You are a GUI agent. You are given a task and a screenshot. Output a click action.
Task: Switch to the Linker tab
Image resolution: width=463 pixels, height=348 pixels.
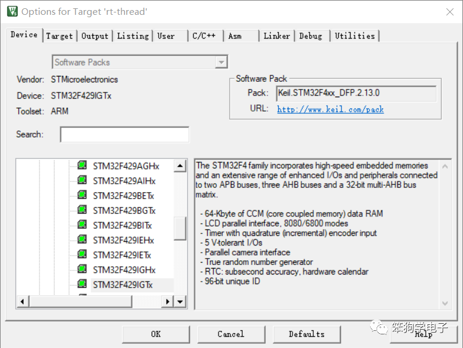(x=276, y=36)
